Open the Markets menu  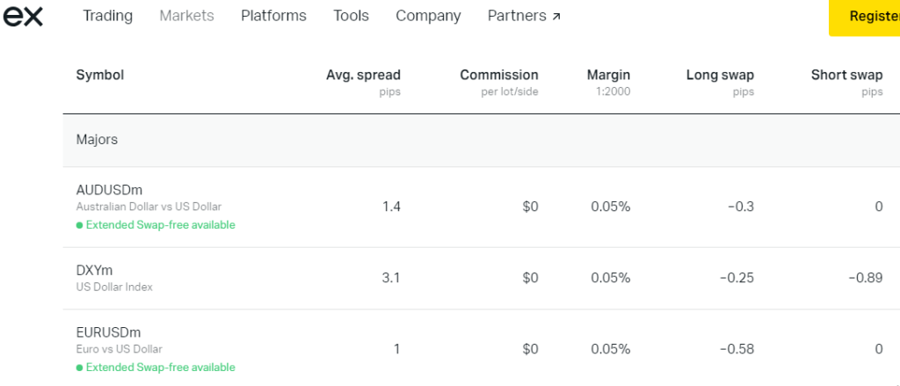(x=186, y=16)
